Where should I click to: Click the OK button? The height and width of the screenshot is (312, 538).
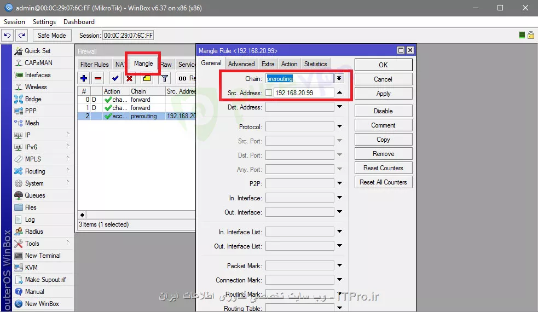point(383,65)
